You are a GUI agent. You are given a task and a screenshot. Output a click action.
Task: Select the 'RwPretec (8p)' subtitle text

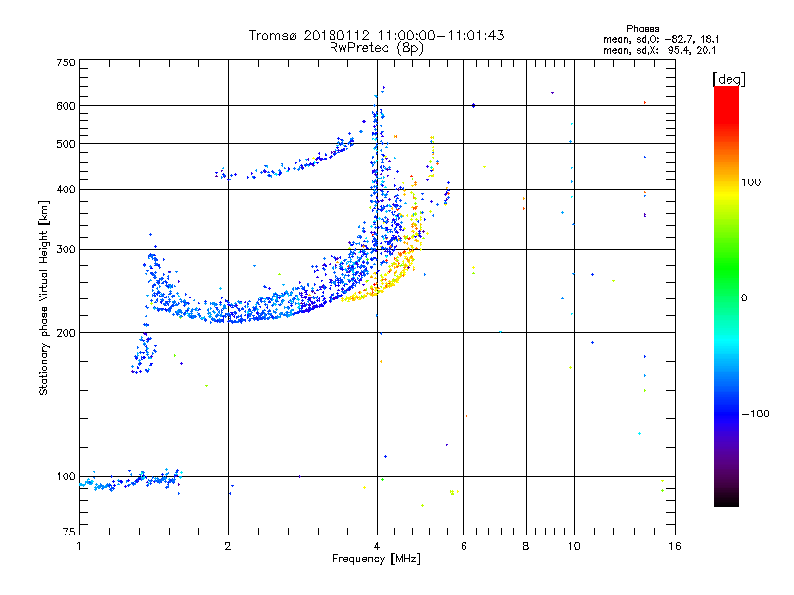pyautogui.click(x=376, y=48)
